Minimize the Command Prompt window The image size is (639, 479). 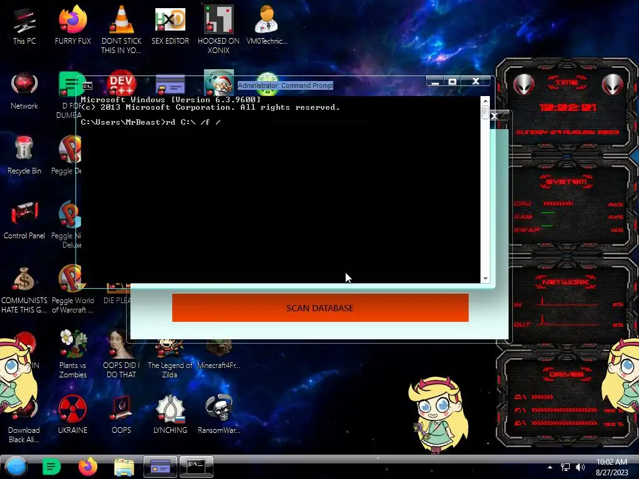click(x=435, y=82)
